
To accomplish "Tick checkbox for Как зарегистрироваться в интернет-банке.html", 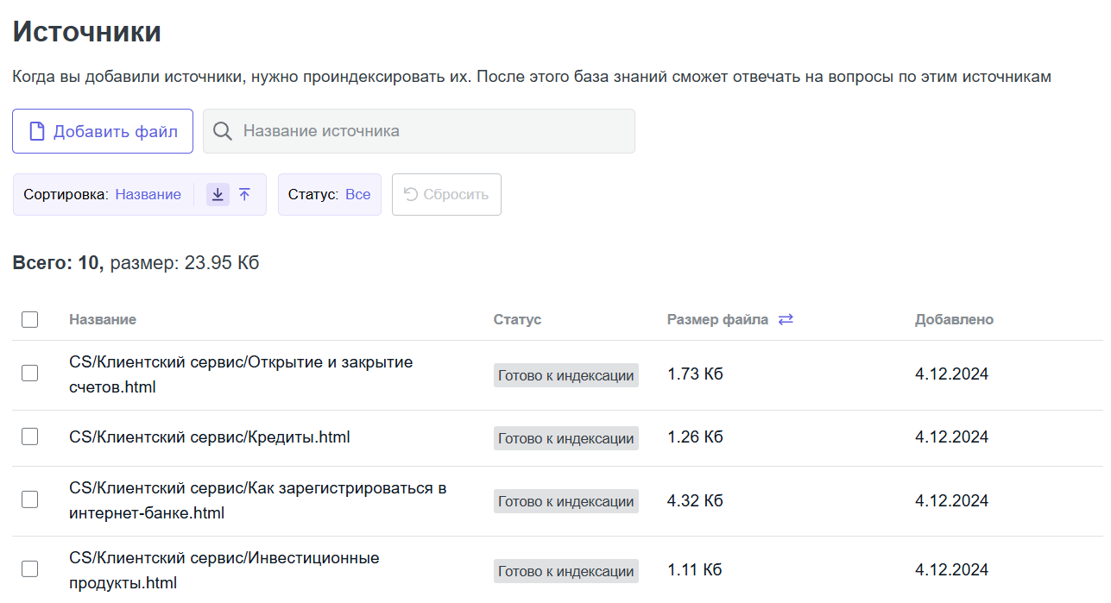I will (x=30, y=499).
